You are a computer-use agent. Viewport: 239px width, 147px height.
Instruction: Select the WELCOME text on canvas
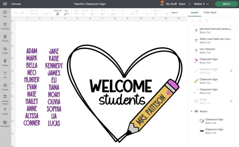pyautogui.click(x=121, y=86)
